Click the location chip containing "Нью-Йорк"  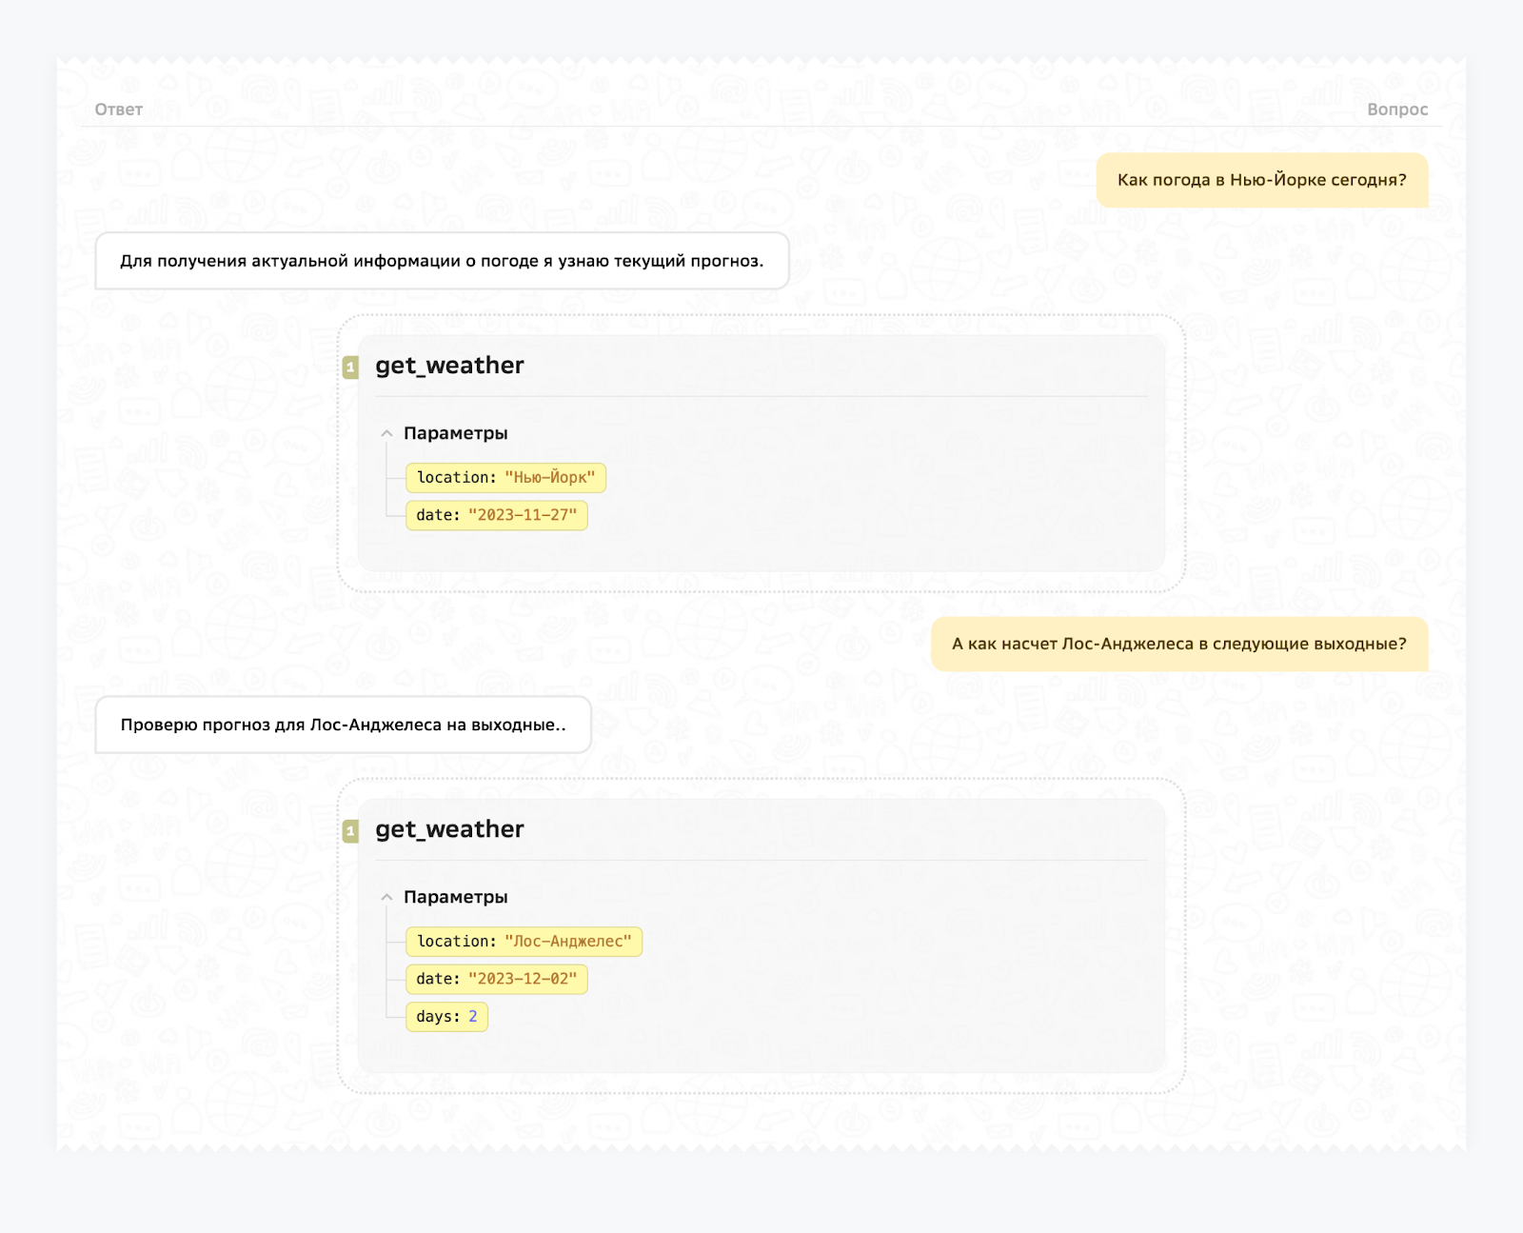507,478
